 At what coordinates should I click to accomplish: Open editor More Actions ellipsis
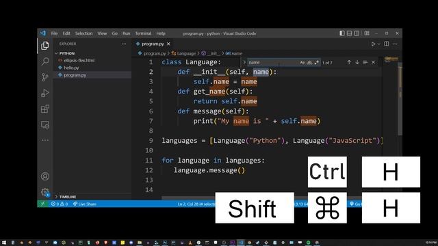coord(395,44)
